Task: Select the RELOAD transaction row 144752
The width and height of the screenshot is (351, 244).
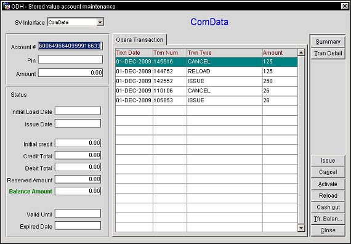Action: [x=206, y=71]
